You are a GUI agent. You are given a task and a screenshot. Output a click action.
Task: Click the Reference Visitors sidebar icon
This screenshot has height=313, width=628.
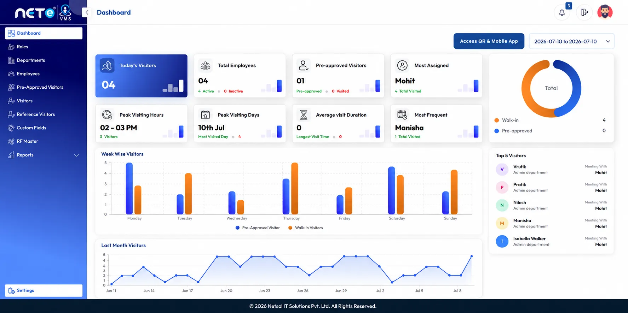tap(11, 114)
